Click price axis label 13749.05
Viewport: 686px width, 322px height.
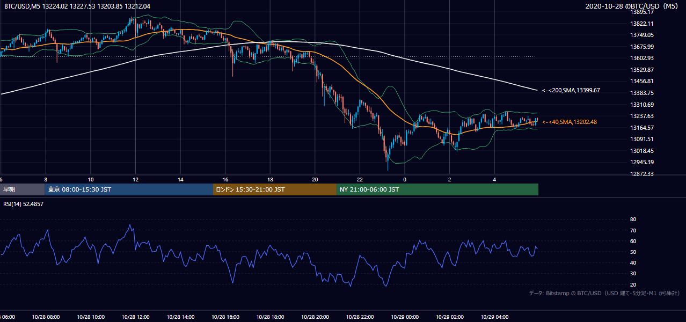coord(641,35)
